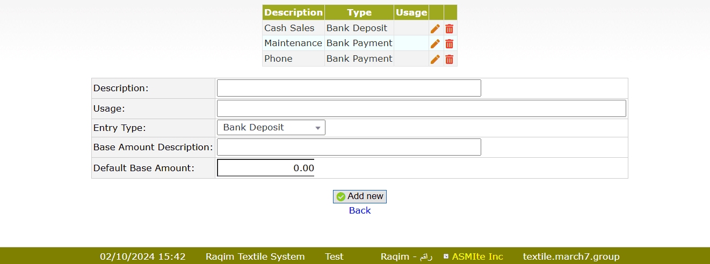The image size is (710, 264).
Task: Click green checkmark icon on Add new
Action: (340, 197)
